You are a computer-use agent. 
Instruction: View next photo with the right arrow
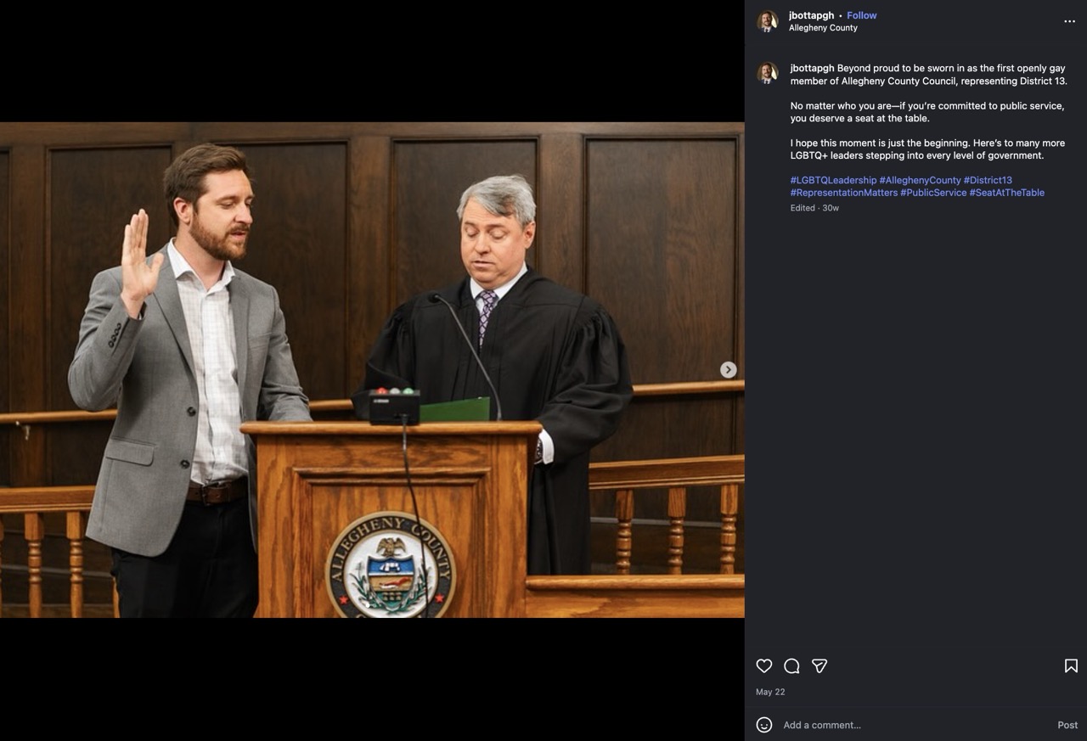pyautogui.click(x=728, y=369)
